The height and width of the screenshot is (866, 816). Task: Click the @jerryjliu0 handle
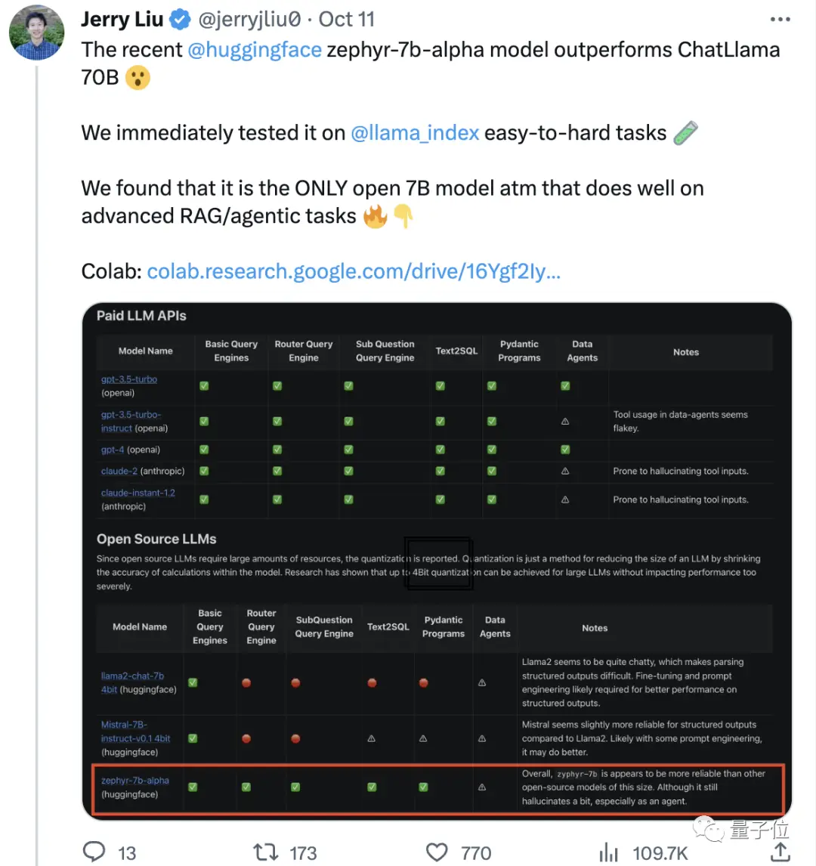(249, 20)
